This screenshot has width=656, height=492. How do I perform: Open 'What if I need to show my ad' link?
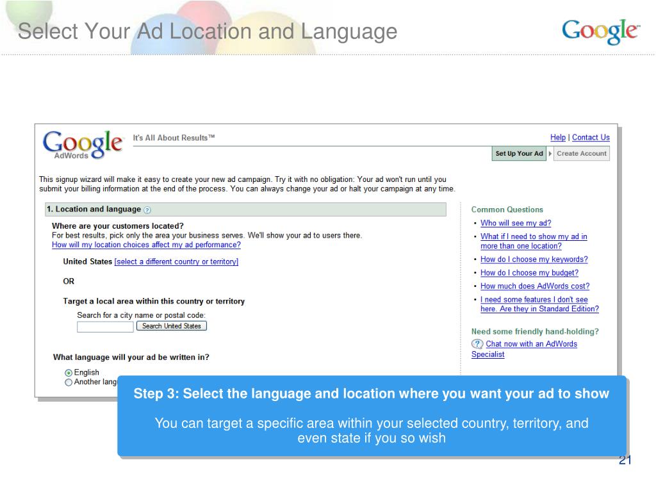534,236
